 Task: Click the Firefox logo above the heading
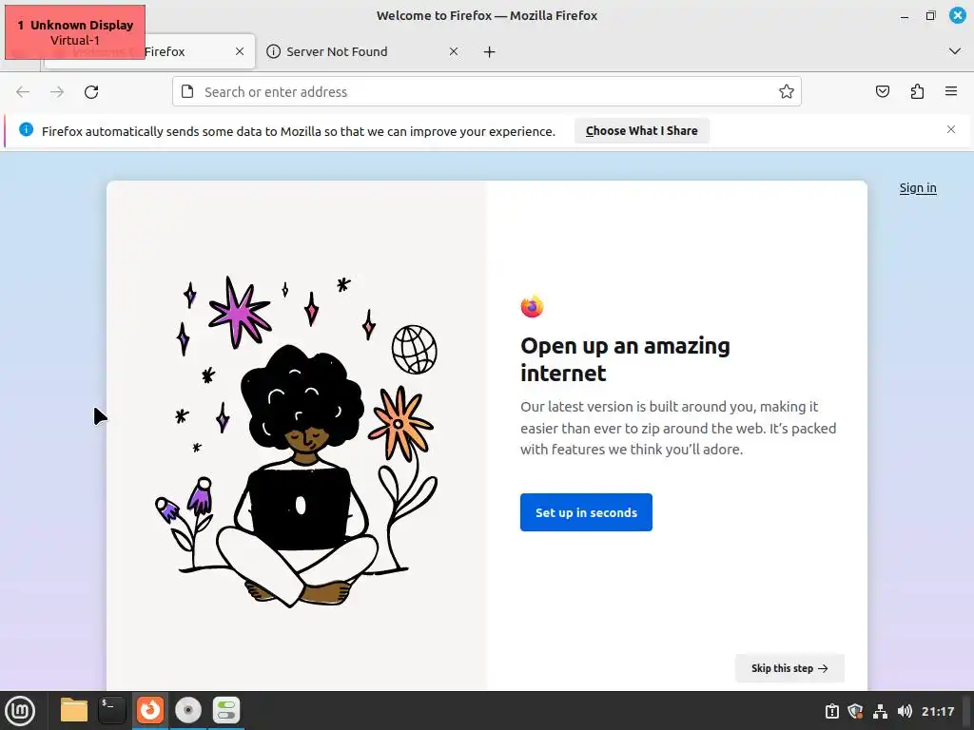pos(532,306)
